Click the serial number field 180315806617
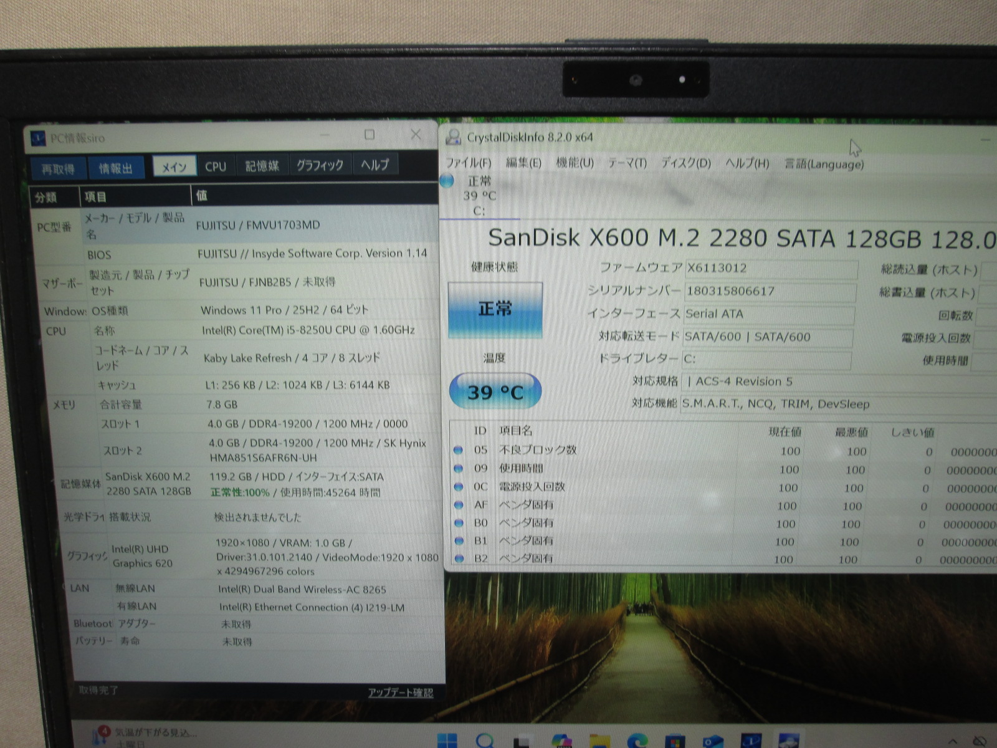Viewport: 997px width, 748px height. (x=770, y=292)
